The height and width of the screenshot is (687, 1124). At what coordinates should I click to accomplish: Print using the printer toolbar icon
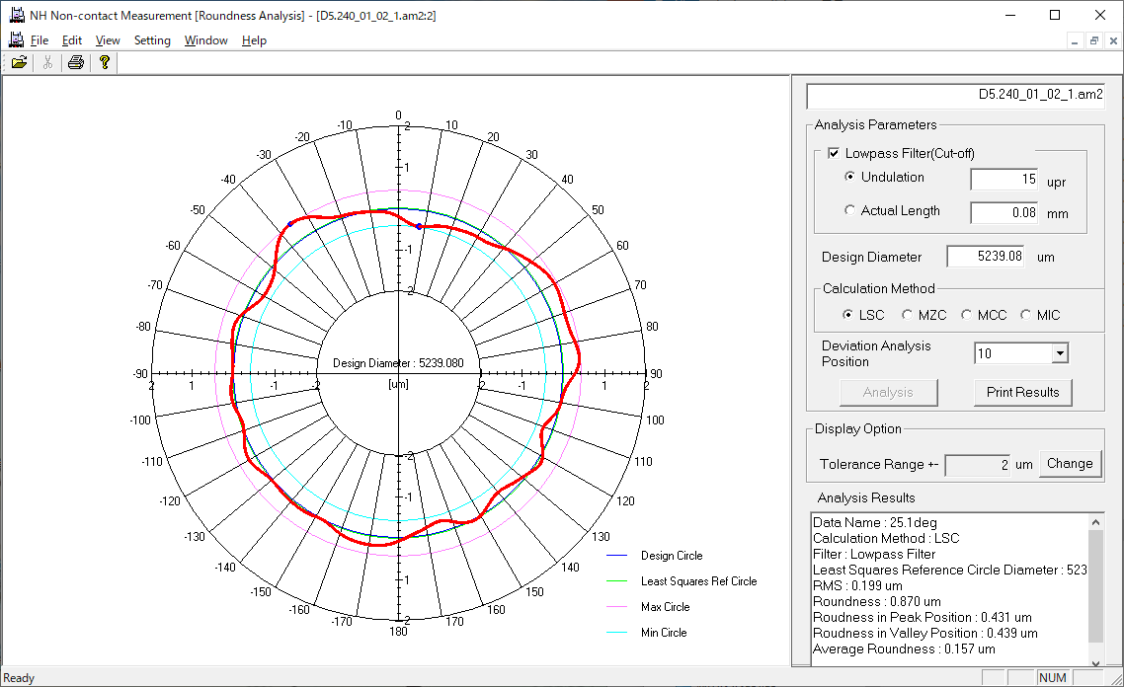[75, 62]
